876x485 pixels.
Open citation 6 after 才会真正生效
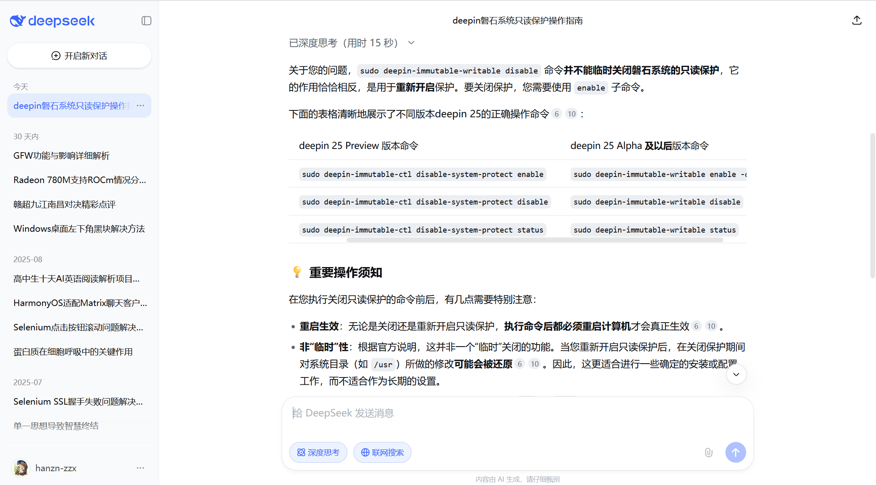(696, 326)
